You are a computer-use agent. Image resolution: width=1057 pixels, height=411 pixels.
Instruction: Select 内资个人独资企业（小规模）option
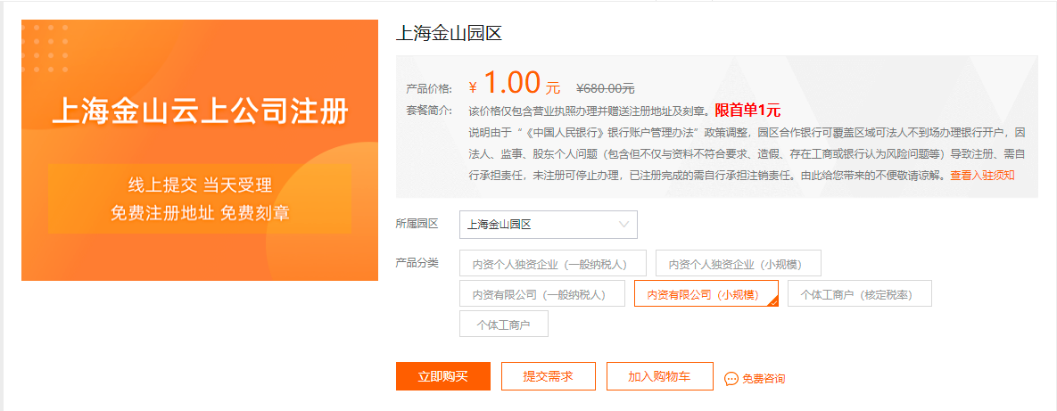point(739,263)
